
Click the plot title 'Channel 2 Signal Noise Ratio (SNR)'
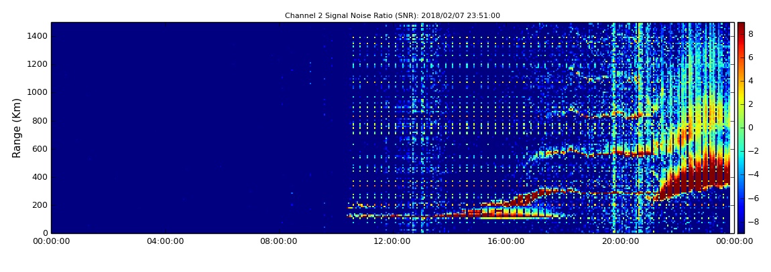click(x=392, y=15)
